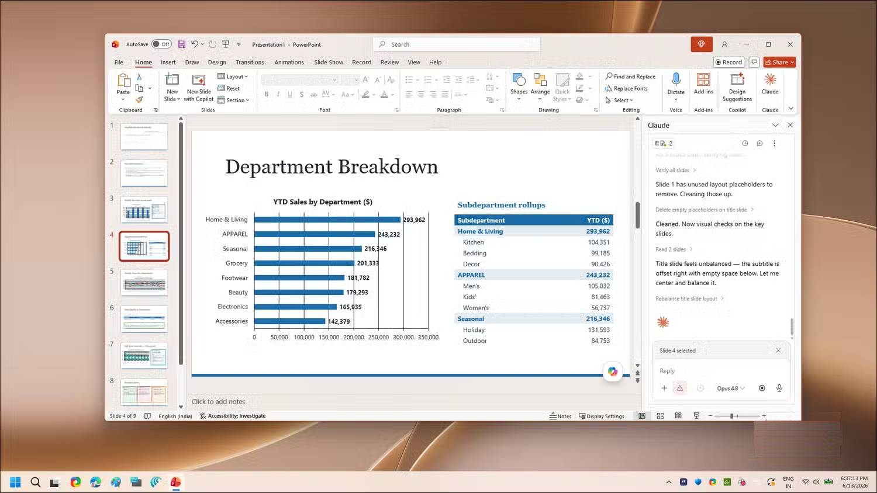This screenshot has height=493, width=877.
Task: Click the Claude ribbon button
Action: click(x=770, y=84)
